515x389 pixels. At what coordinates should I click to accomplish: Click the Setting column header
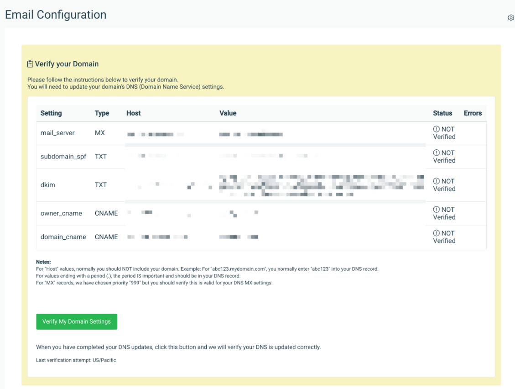51,113
